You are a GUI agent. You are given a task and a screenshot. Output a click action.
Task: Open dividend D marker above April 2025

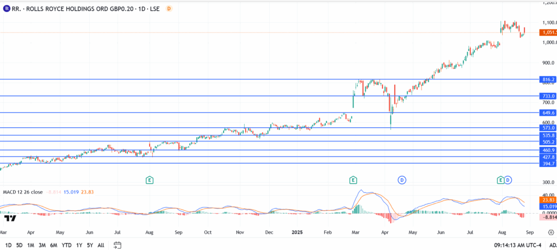402,180
